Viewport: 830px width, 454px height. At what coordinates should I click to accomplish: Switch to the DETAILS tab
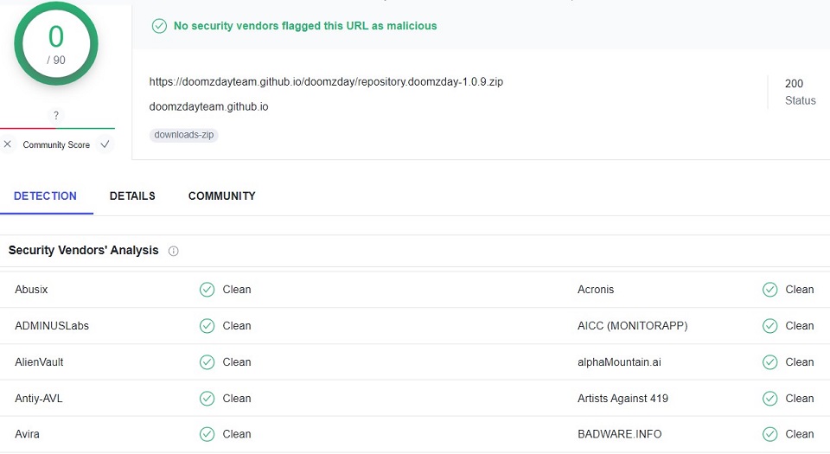[132, 195]
